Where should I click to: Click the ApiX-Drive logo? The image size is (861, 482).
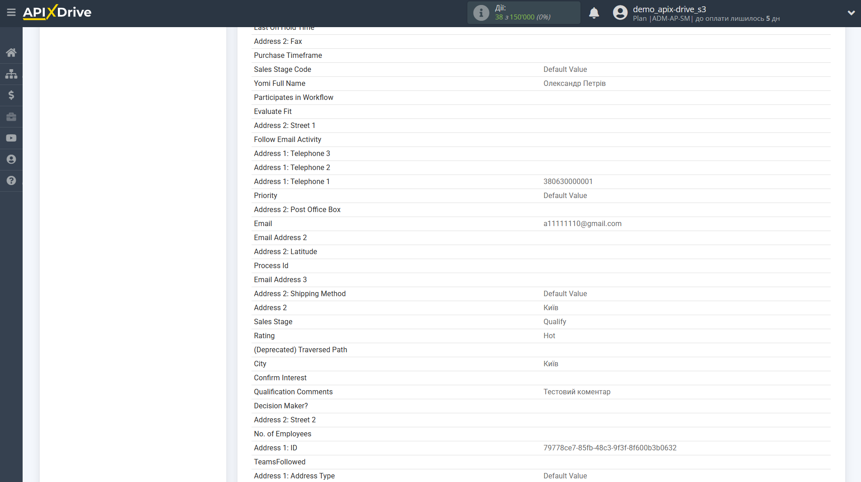57,12
